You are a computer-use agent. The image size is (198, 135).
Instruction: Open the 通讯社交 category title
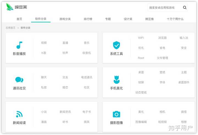tap(19, 88)
